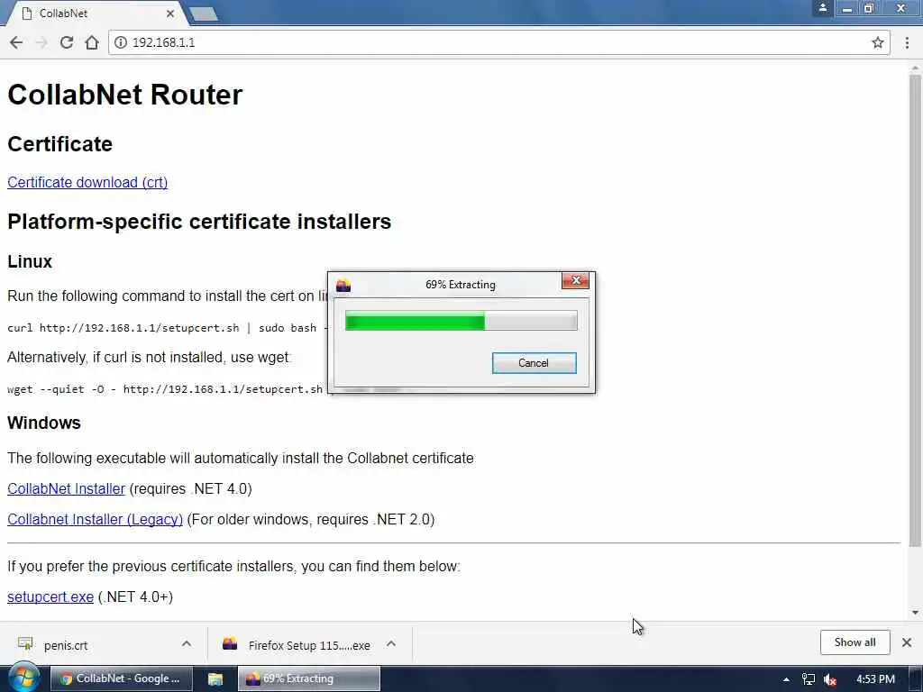Open the Certificate download (crt) link
The image size is (923, 692).
point(87,182)
